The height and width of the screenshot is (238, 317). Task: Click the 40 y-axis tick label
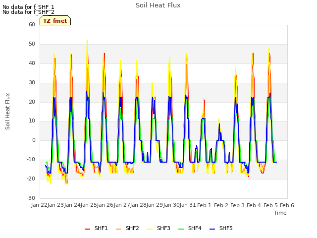(x=32, y=63)
